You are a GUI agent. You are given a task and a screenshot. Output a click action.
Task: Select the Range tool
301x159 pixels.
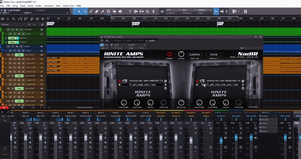(85, 12)
